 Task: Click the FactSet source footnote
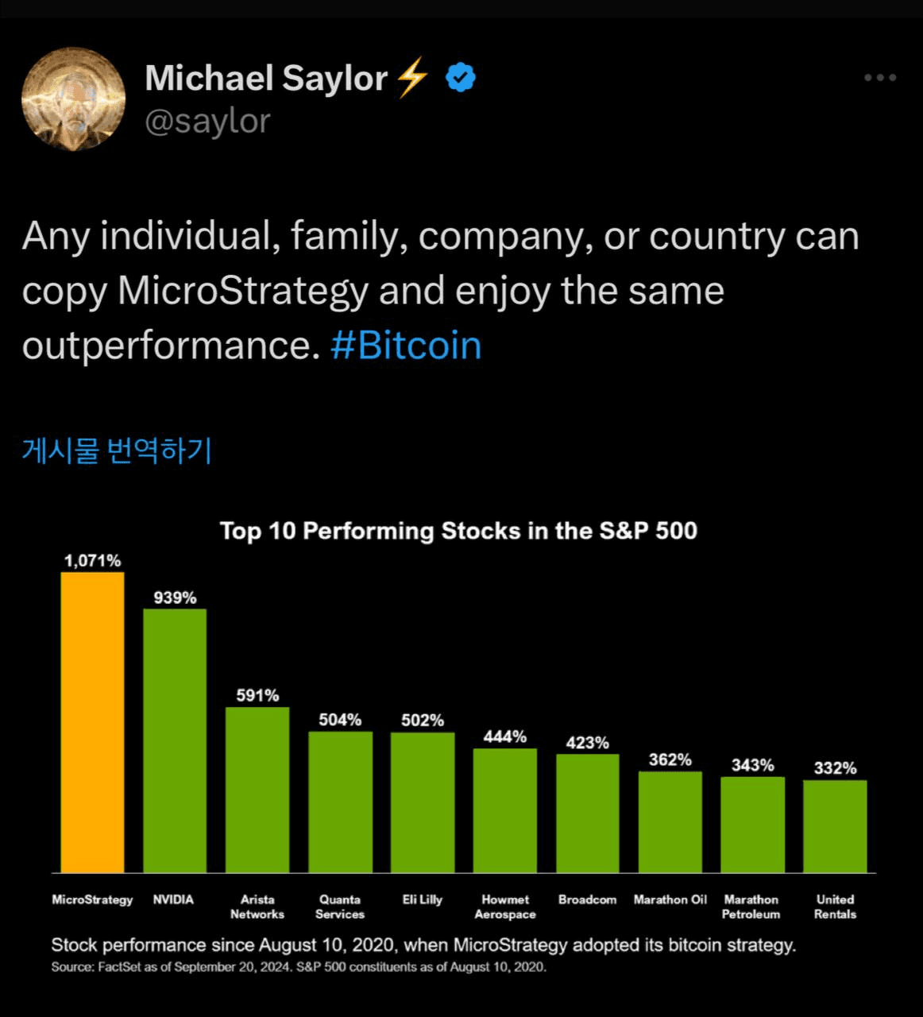pos(299,967)
